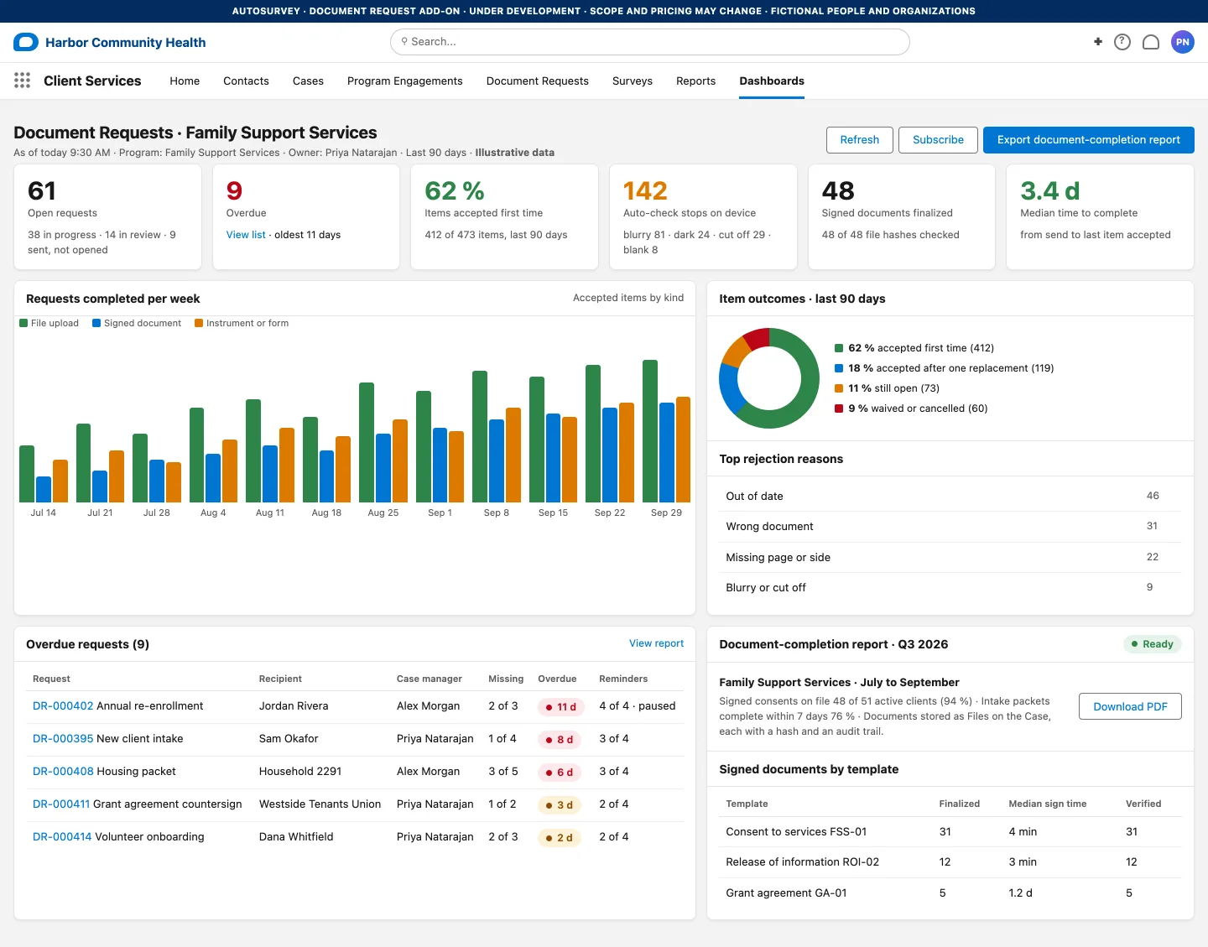The image size is (1208, 947).
Task: Click the Median sign time column header
Action: coord(1047,804)
